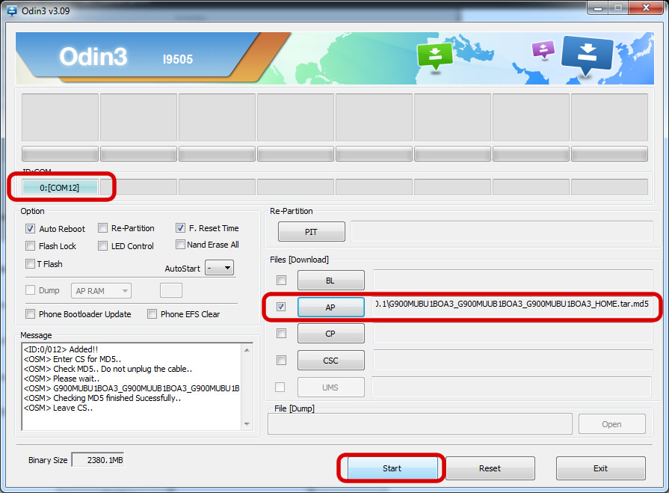Check the Phone EFS Clear option
The height and width of the screenshot is (493, 669).
152,314
